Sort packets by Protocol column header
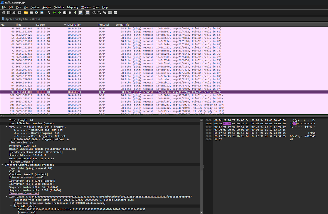This screenshot has width=328, height=214. pyautogui.click(x=107, y=25)
